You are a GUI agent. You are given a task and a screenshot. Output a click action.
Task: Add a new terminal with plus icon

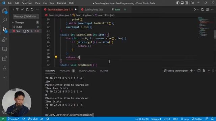point(191,71)
